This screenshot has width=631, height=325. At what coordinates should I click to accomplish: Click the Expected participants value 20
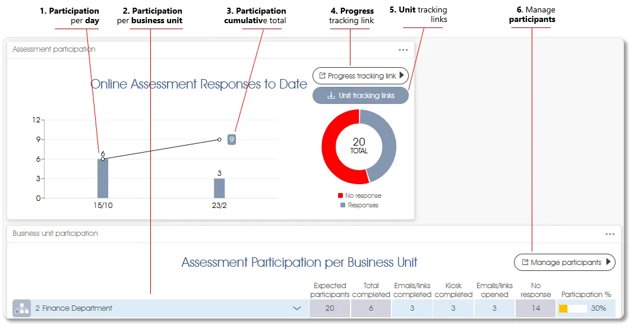tap(330, 308)
